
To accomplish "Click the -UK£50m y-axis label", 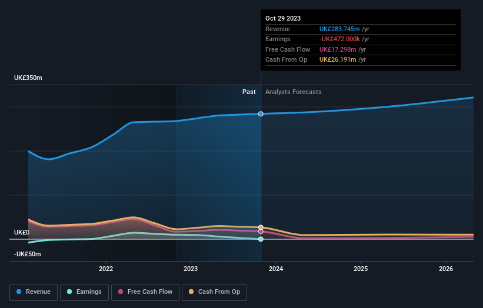I will coord(28,254).
